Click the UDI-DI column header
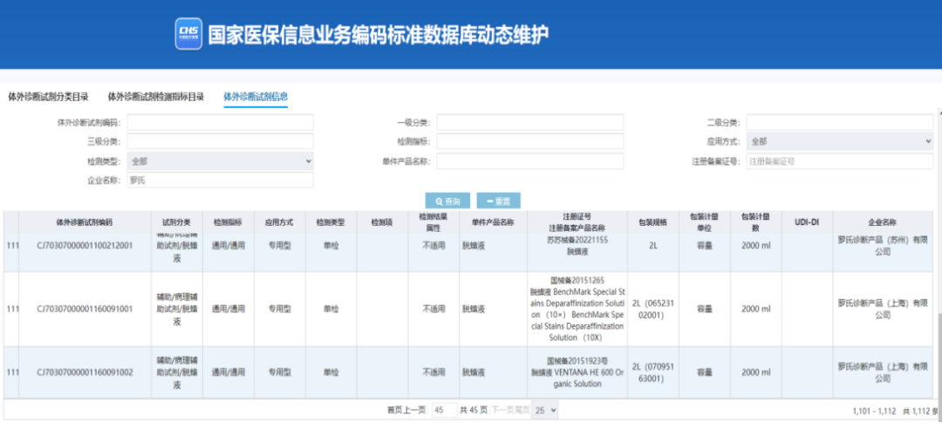This screenshot has height=423, width=942. point(807,222)
